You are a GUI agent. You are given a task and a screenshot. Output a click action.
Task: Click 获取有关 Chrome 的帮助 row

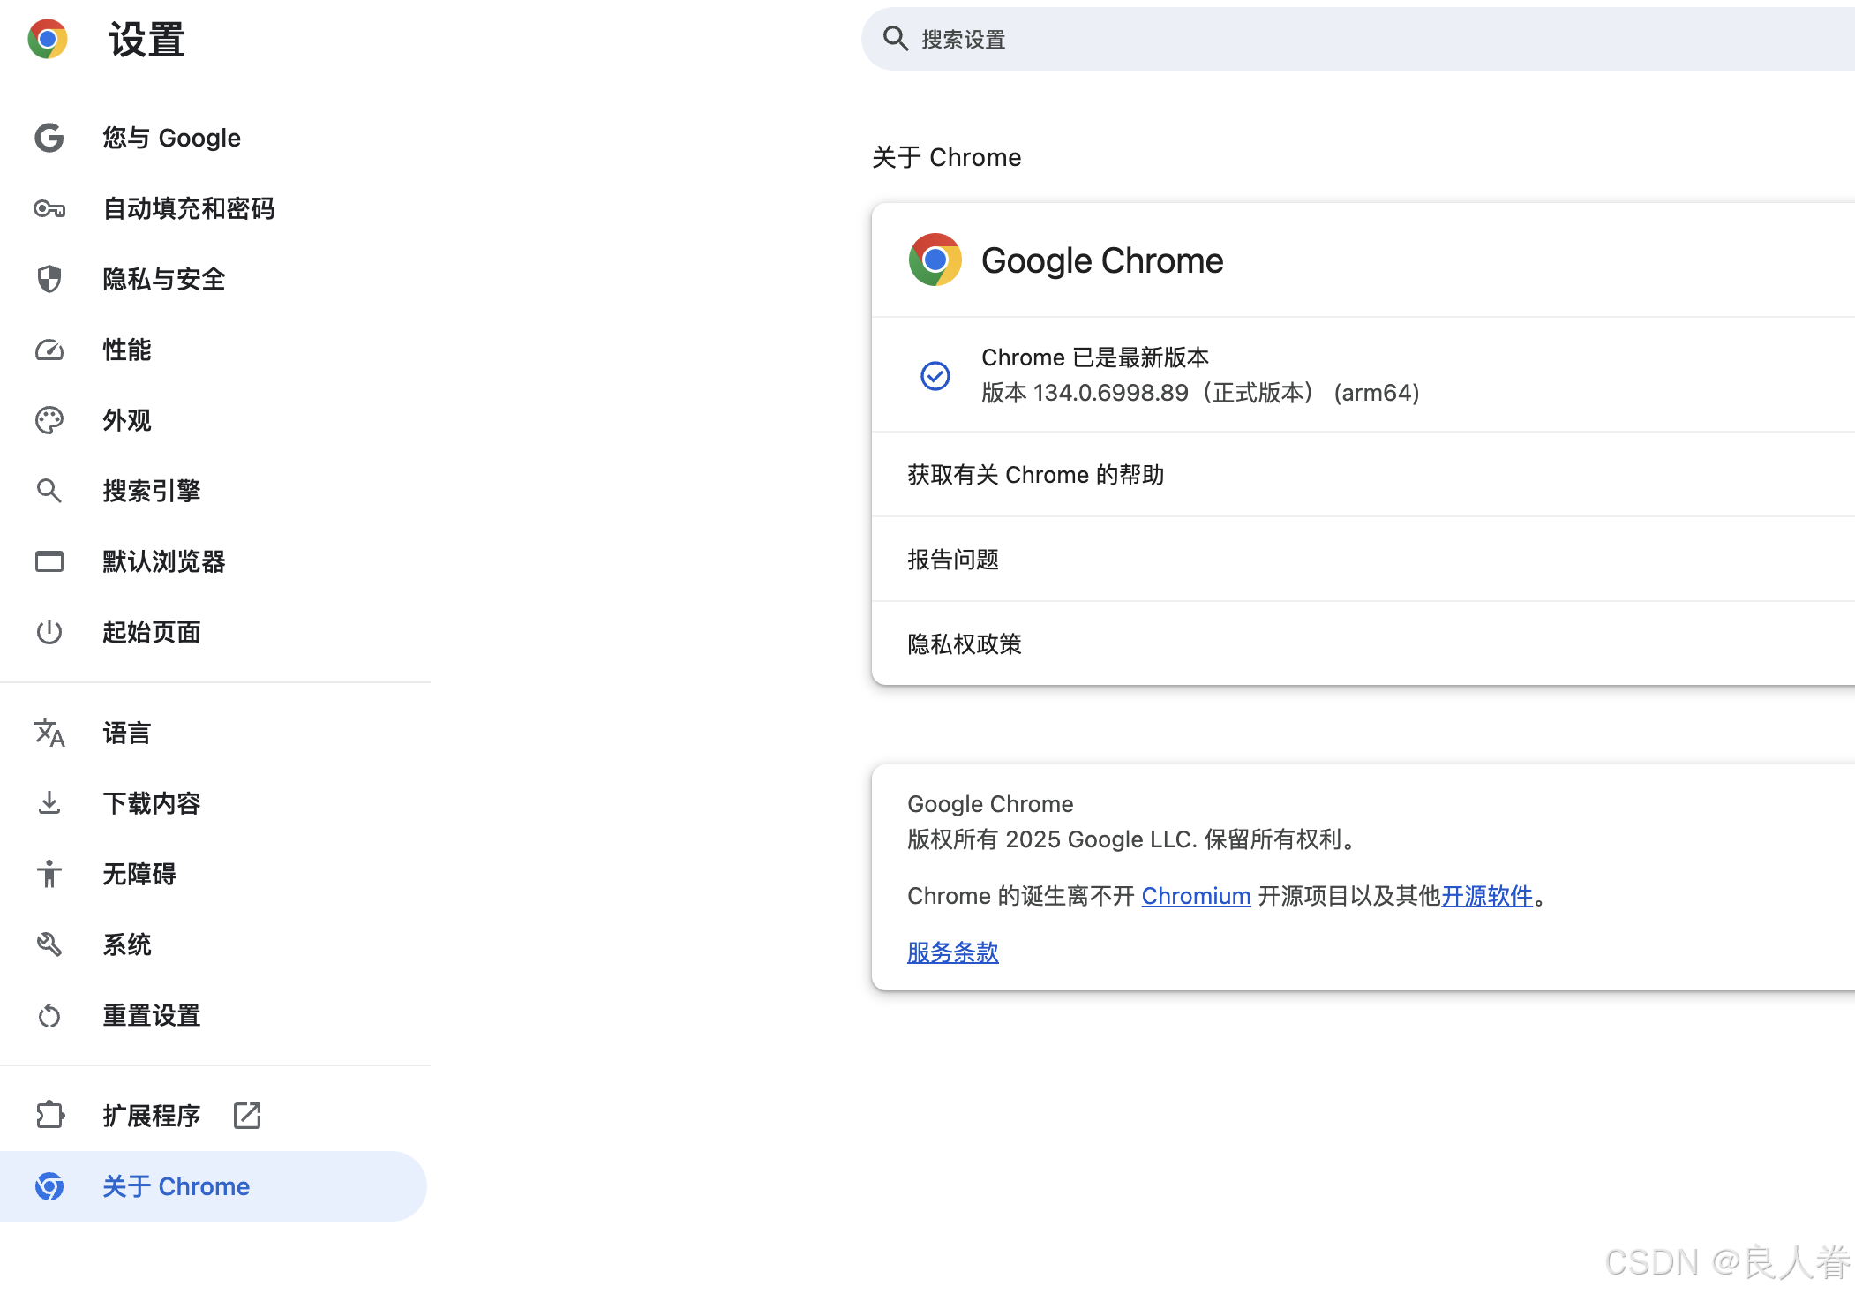tap(1036, 475)
